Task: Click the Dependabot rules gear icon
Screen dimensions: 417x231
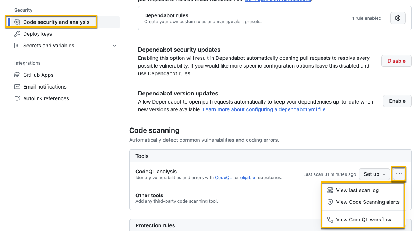Action: coord(397,18)
